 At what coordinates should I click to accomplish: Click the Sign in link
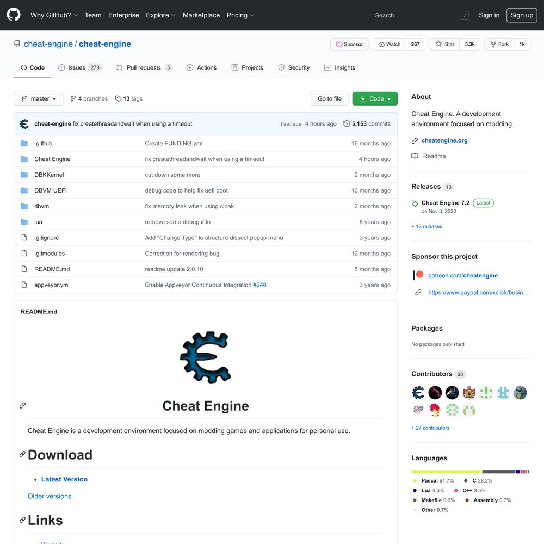pos(489,15)
